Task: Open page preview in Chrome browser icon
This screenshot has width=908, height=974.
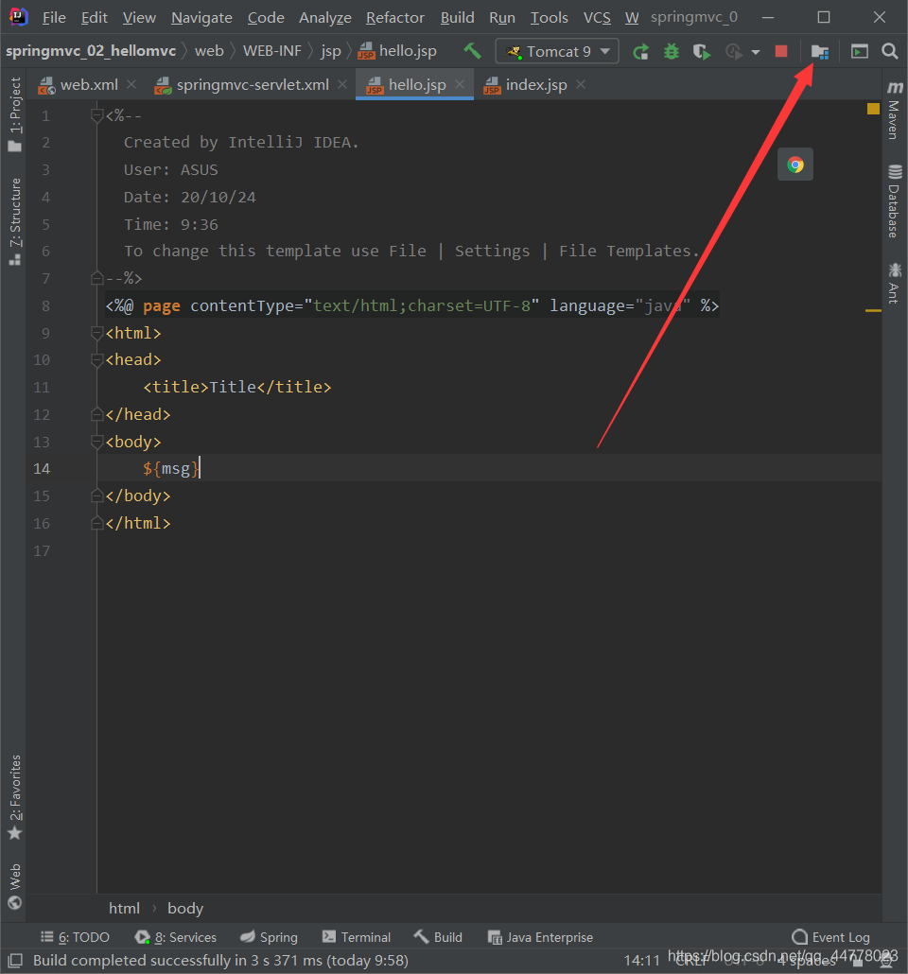Action: point(794,165)
